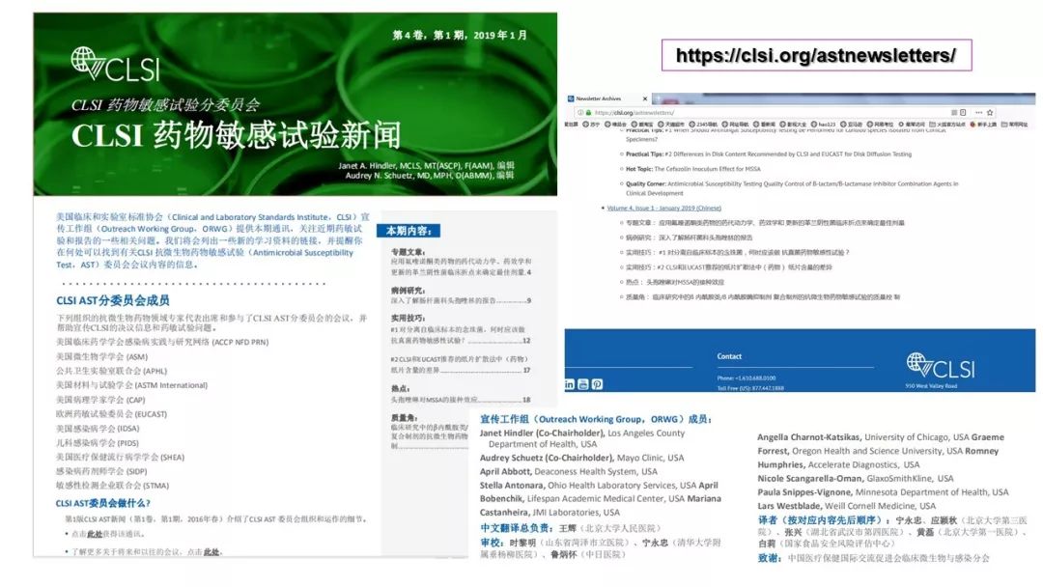Click Angella Charnot-Katsikas name
Image resolution: width=1043 pixels, height=587 pixels.
click(809, 437)
